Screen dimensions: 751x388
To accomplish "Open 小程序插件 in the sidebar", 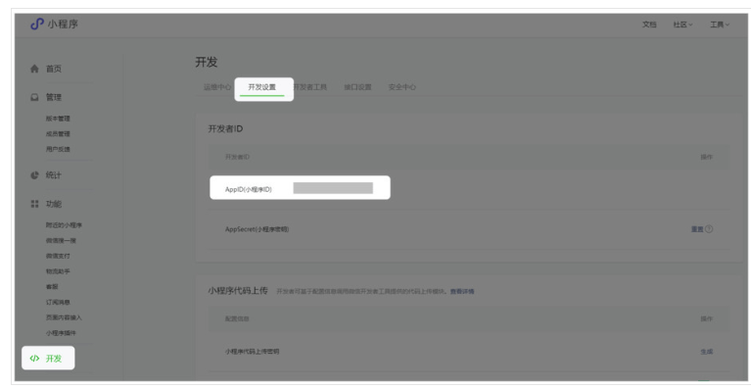I will click(61, 333).
